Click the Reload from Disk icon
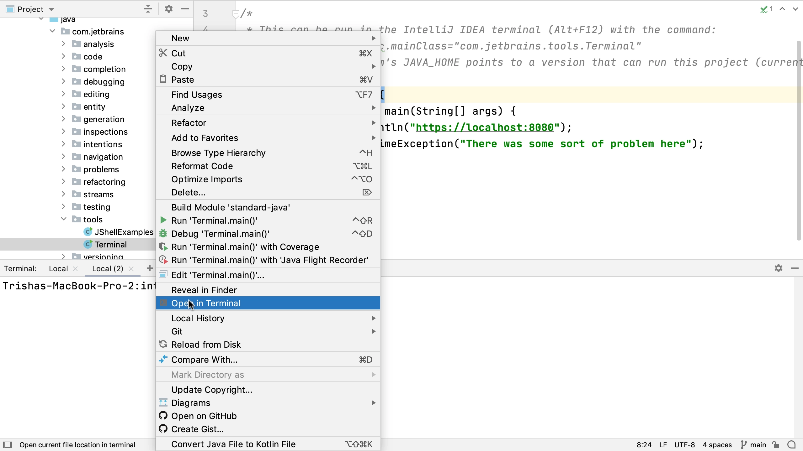 (x=163, y=344)
